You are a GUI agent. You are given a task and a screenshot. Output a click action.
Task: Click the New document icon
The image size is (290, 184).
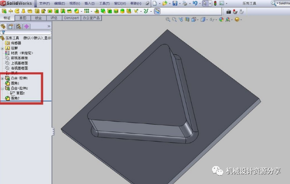pos(155,3)
